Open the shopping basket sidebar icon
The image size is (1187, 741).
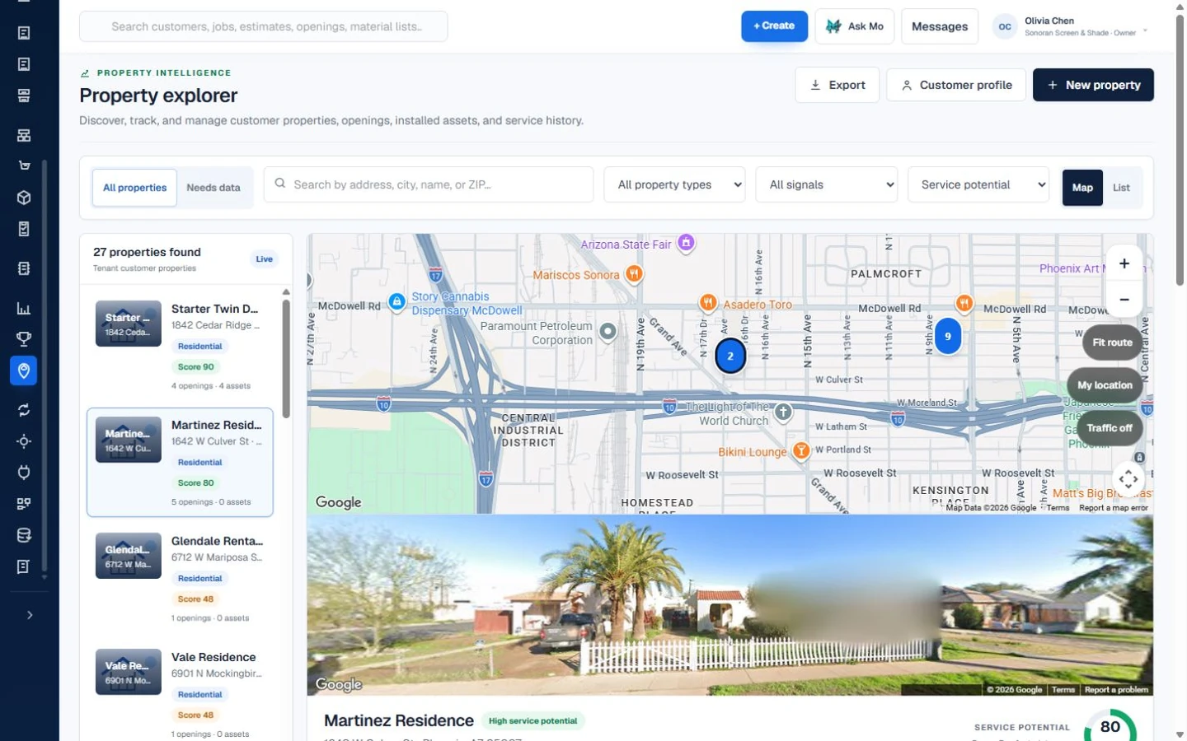24,165
